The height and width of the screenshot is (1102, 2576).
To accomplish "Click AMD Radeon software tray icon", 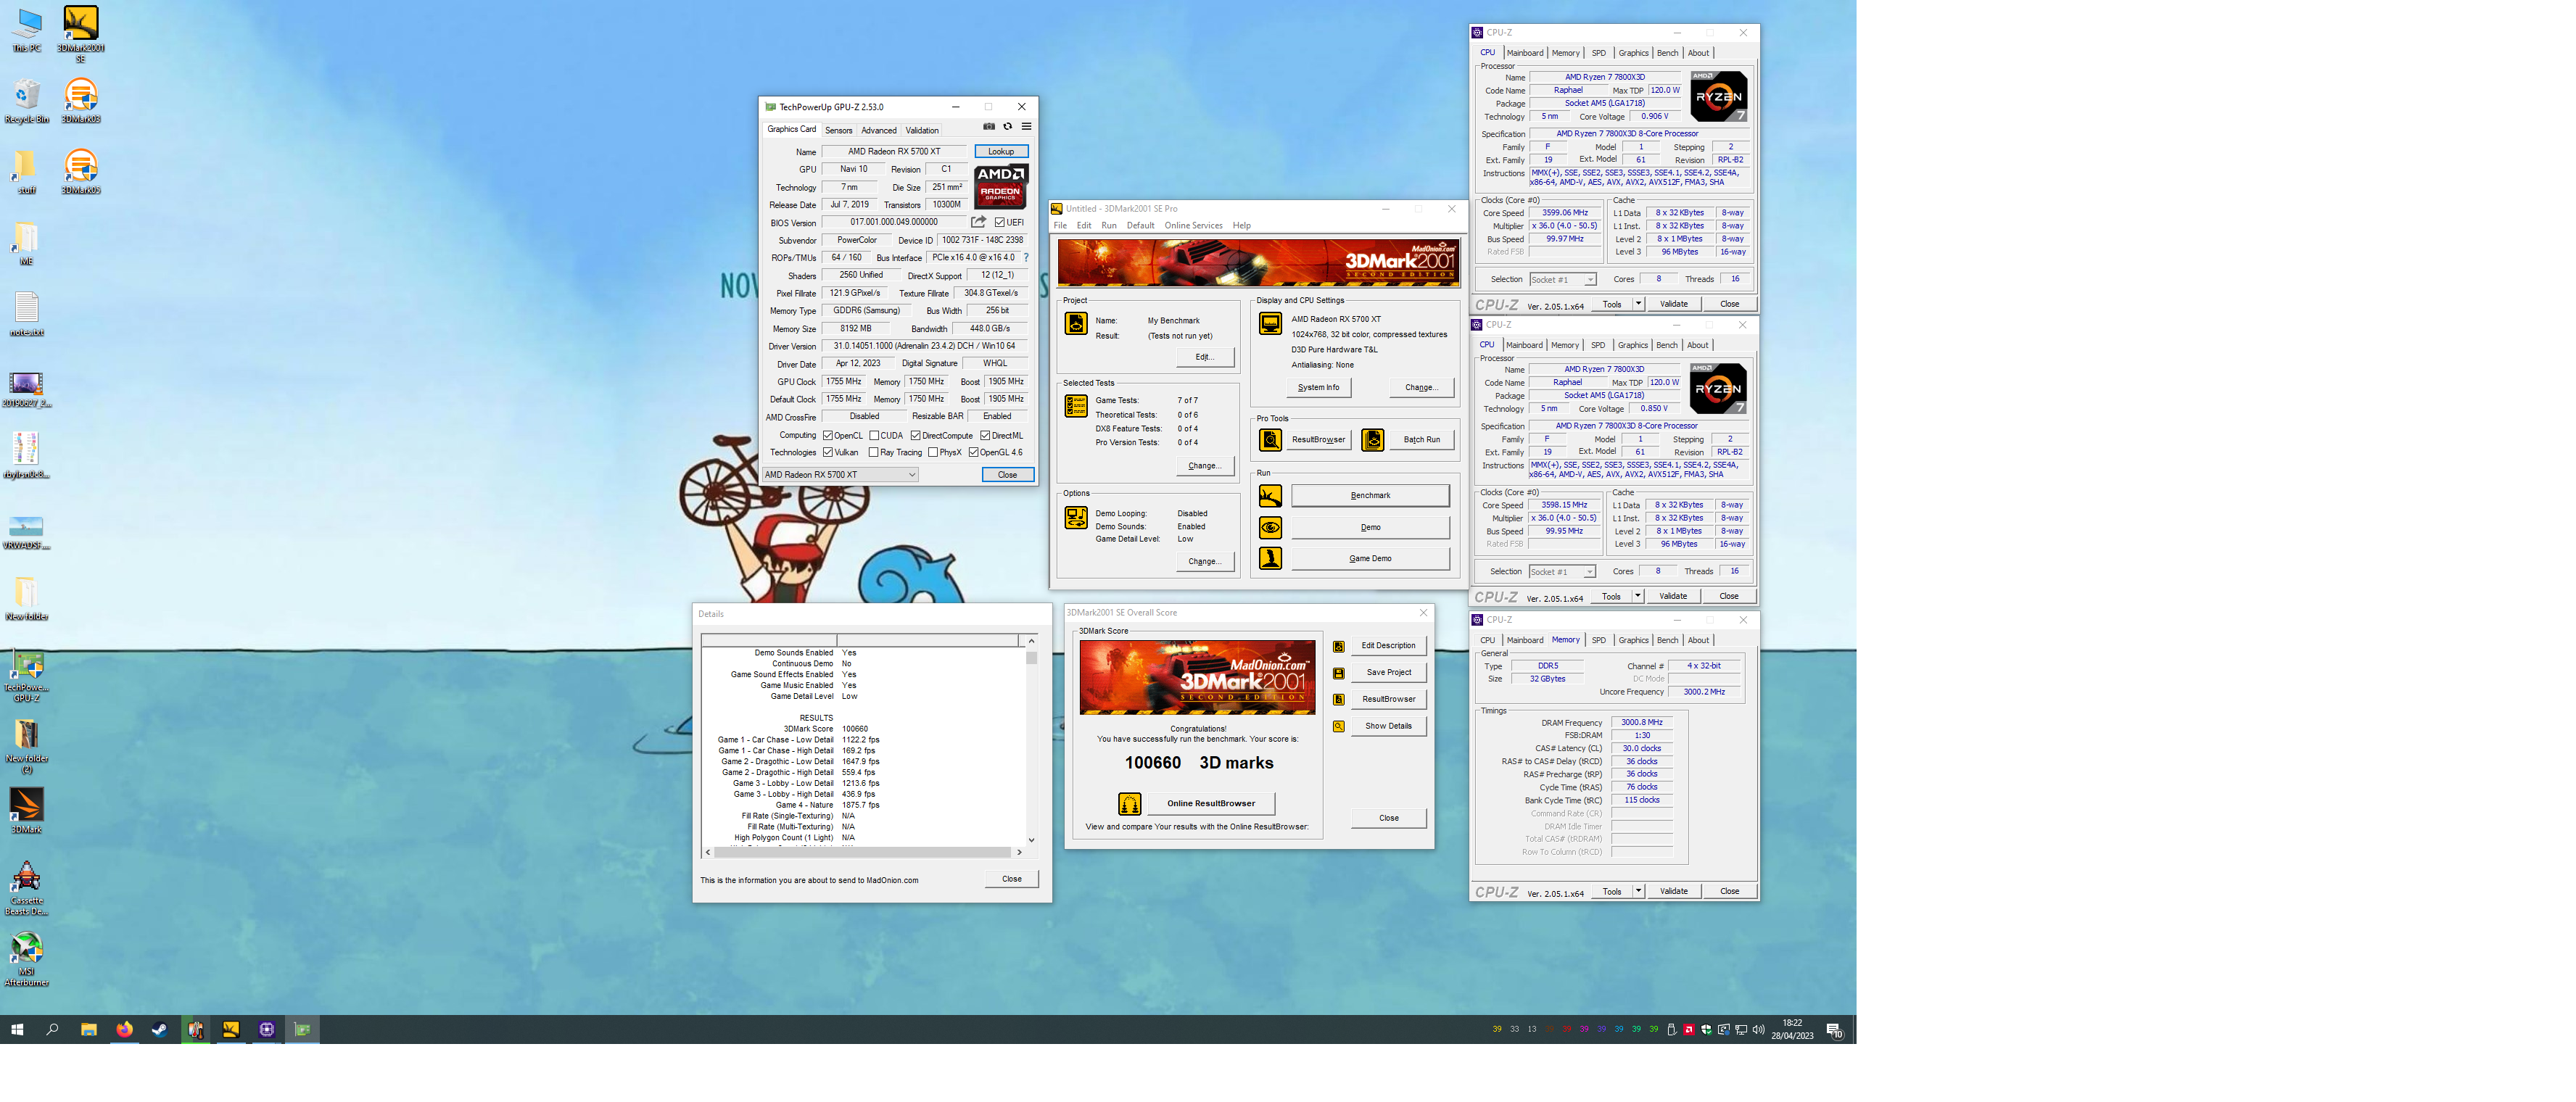I will [1689, 1029].
